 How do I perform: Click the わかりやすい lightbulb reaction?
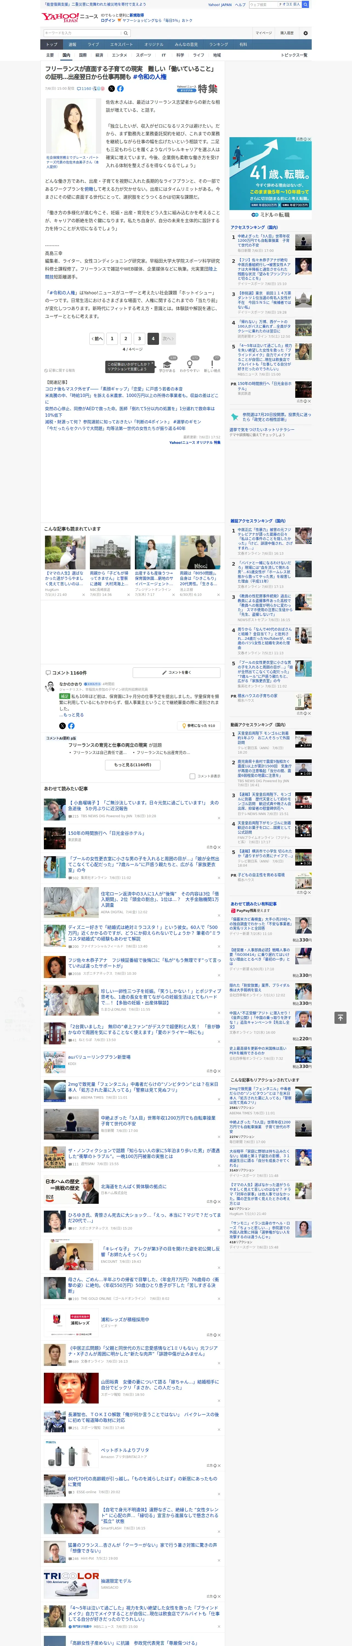pos(190,364)
